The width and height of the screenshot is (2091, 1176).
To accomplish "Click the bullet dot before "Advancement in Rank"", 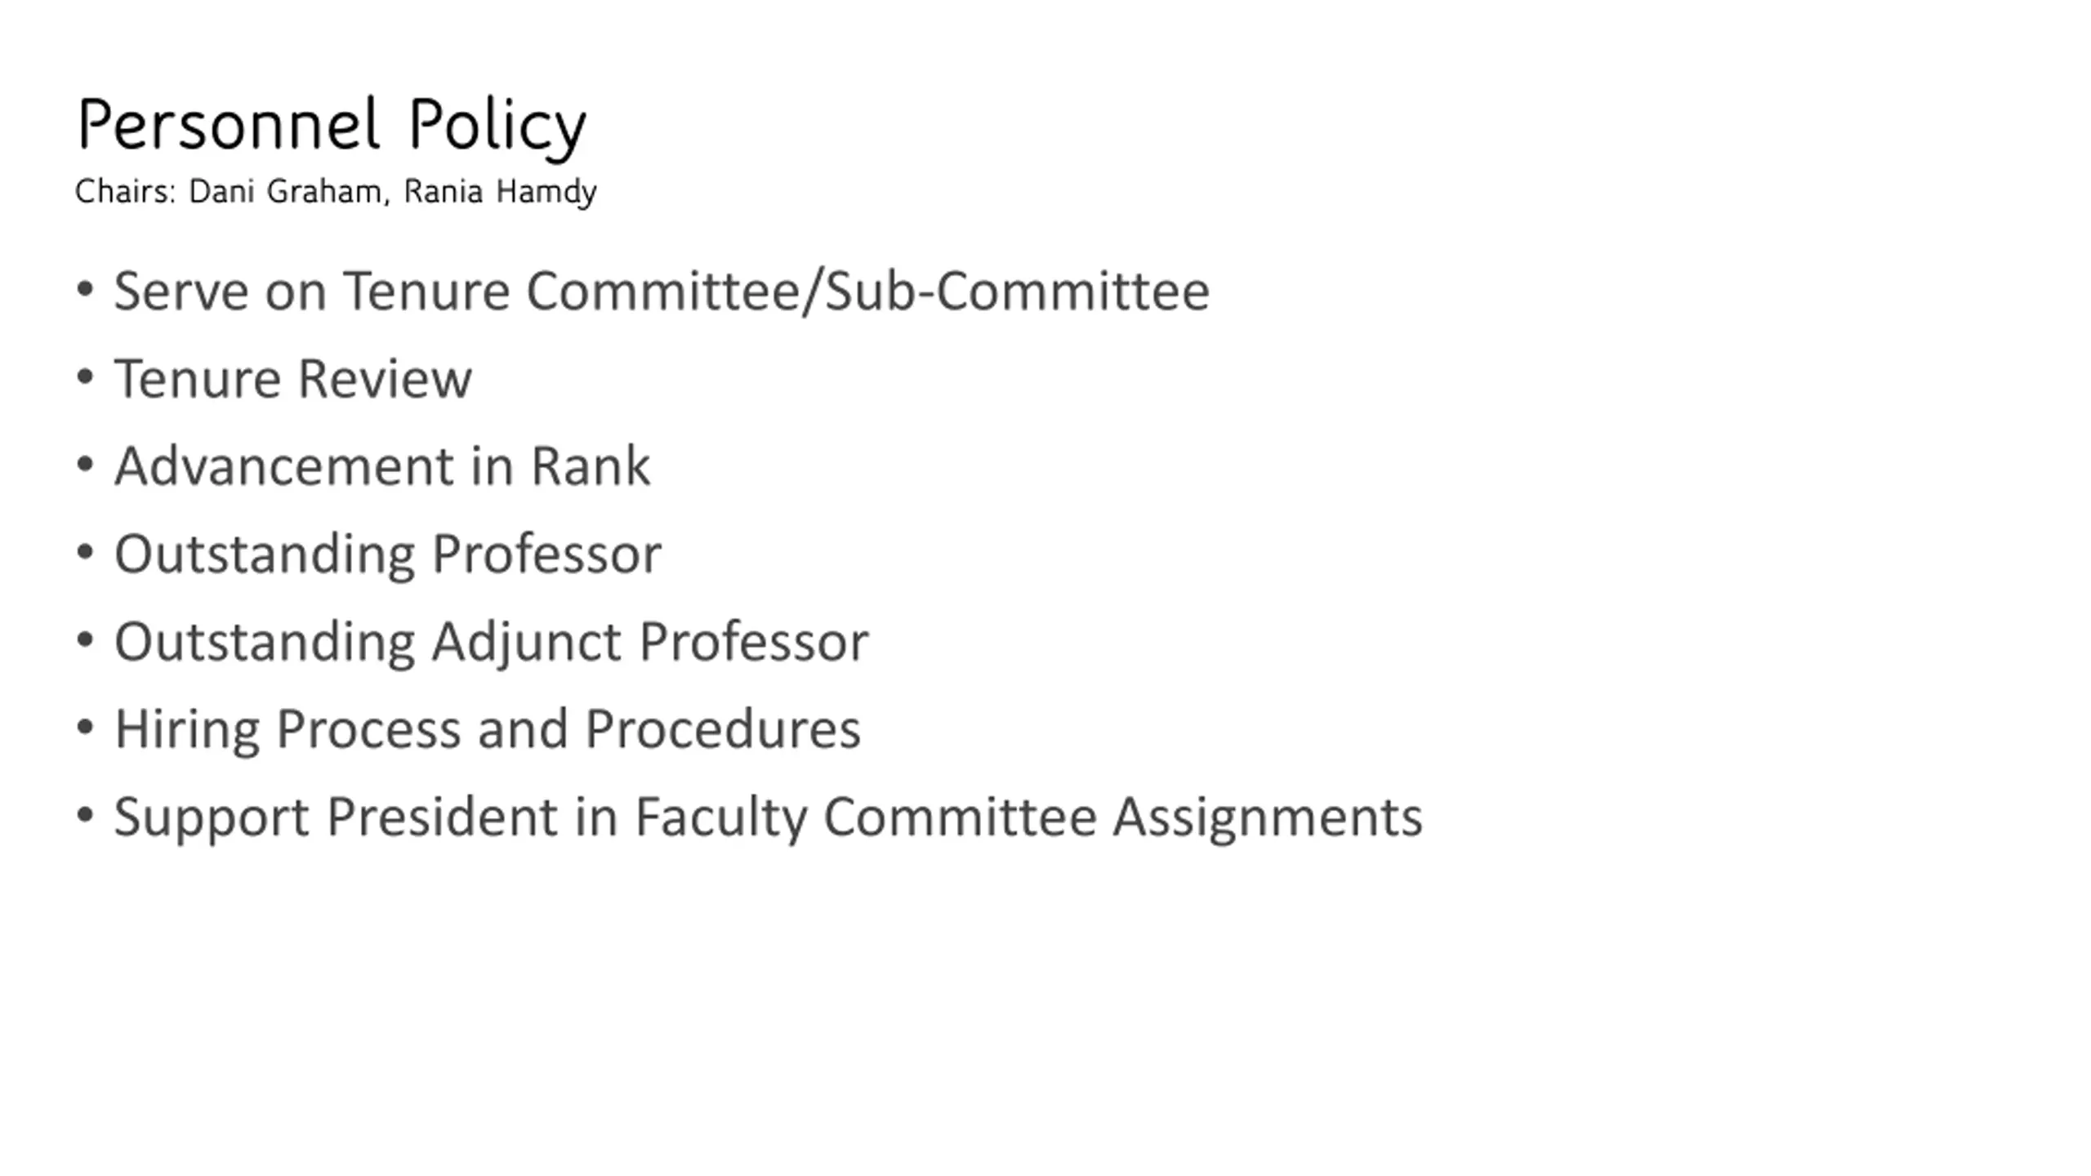I will (85, 466).
